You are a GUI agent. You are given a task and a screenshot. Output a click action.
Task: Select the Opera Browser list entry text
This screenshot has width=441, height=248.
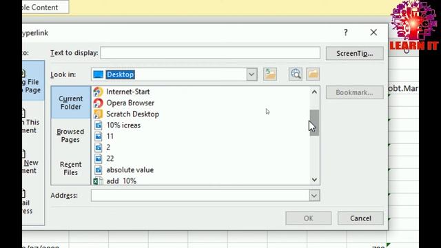click(130, 103)
